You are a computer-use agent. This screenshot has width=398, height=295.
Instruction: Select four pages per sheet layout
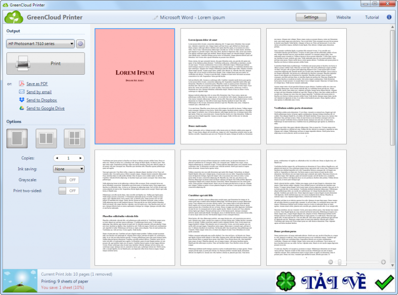74,138
